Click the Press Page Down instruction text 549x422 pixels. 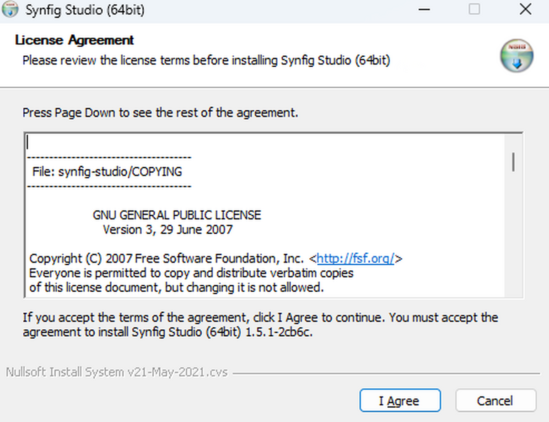(x=160, y=112)
